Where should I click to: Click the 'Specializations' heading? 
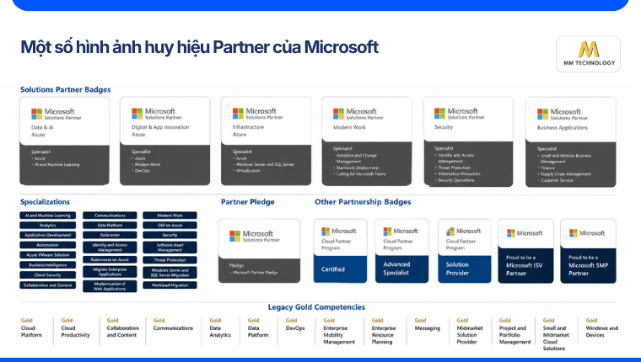45,201
